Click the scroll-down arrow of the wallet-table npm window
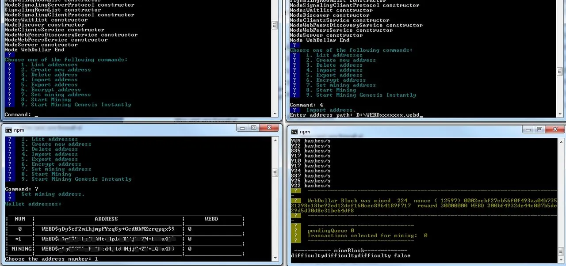The width and height of the screenshot is (566, 266). coord(275,258)
